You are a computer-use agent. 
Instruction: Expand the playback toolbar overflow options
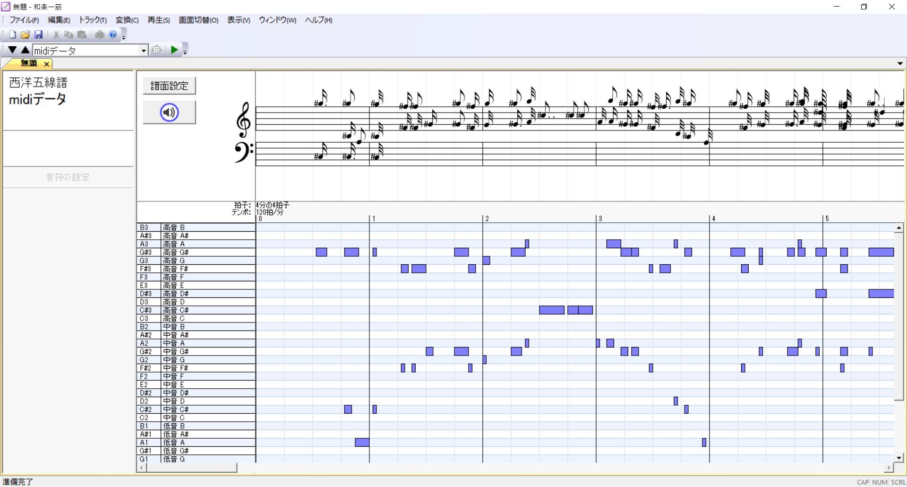coord(185,52)
